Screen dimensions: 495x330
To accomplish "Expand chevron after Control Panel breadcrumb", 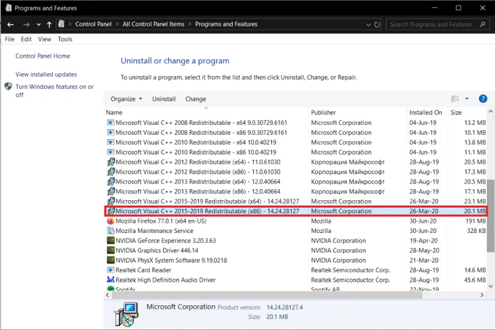I will 117,24.
